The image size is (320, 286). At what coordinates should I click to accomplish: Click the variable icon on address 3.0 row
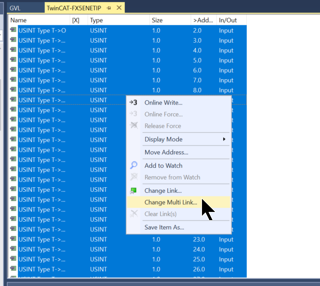(13, 41)
